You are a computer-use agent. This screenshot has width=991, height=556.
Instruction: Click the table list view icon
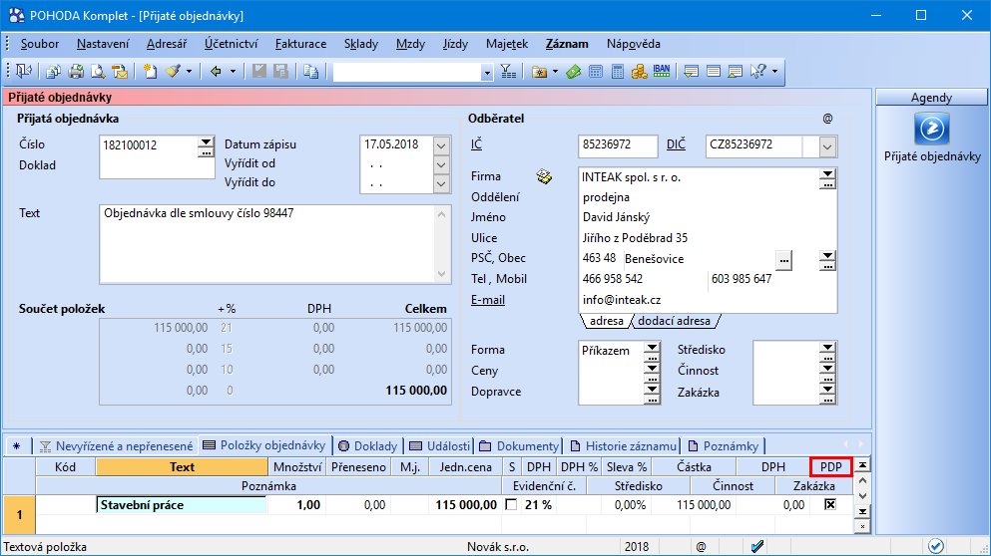point(714,72)
